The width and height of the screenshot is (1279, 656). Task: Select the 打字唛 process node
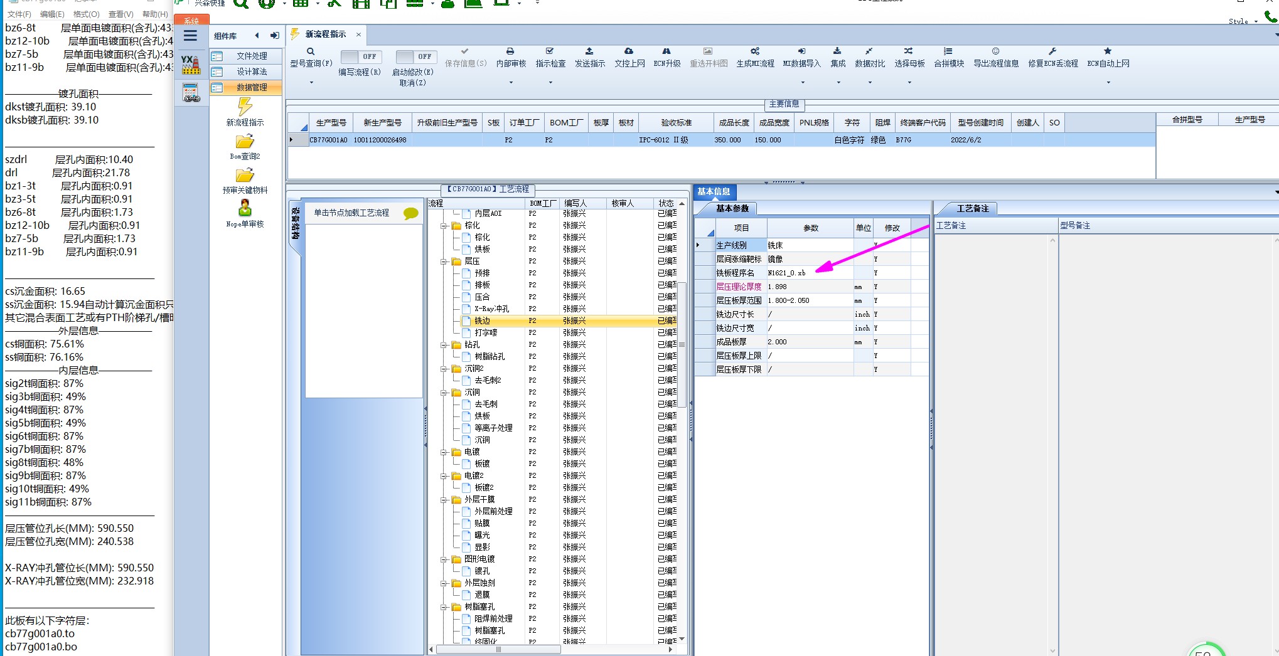click(x=486, y=333)
